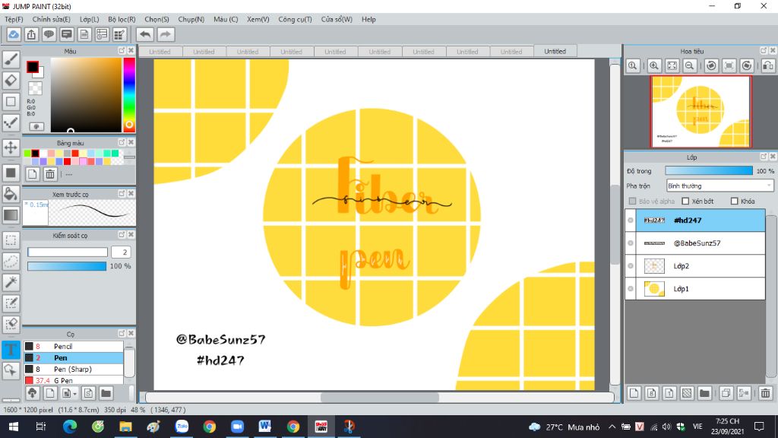Create a new layer in Lớp panel
Image resolution: width=778 pixels, height=438 pixels.
[x=634, y=393]
